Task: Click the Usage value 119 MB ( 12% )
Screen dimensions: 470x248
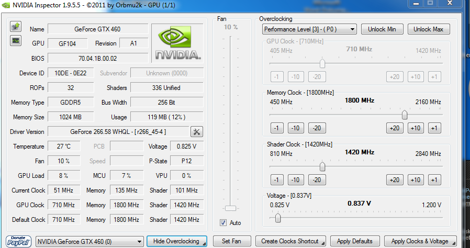Action: point(166,117)
